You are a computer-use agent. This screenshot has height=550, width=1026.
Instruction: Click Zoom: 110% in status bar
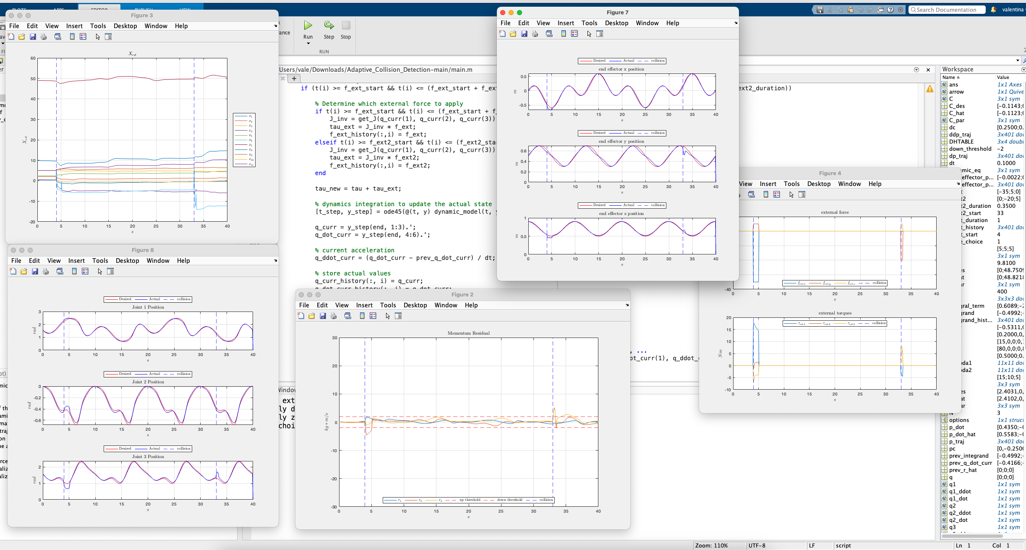(712, 545)
